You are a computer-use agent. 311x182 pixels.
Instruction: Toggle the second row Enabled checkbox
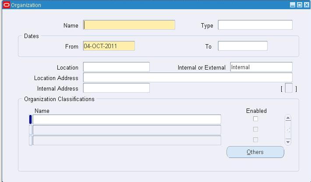point(255,129)
